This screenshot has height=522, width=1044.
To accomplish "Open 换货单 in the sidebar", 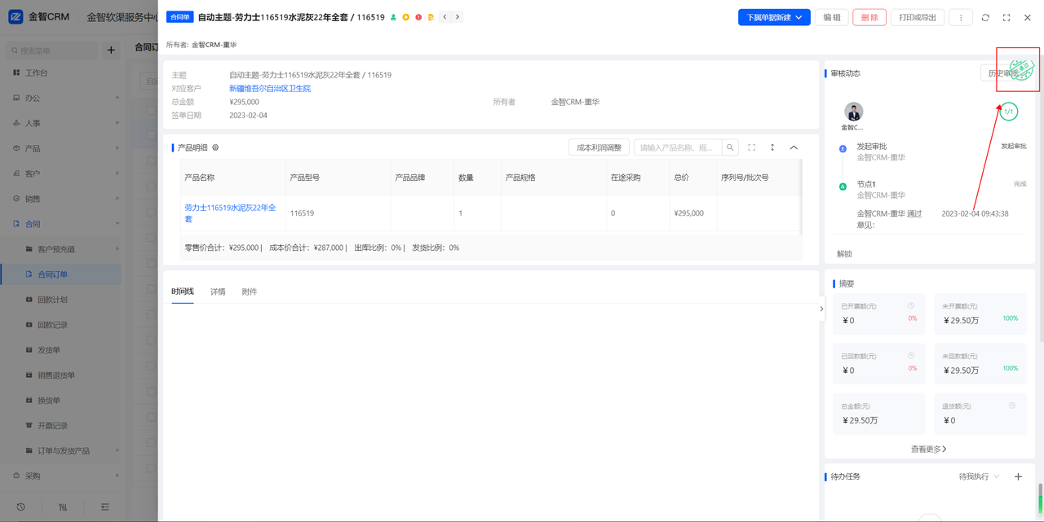I will coord(61,401).
